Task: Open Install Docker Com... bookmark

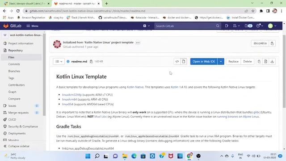Action: 240,17
